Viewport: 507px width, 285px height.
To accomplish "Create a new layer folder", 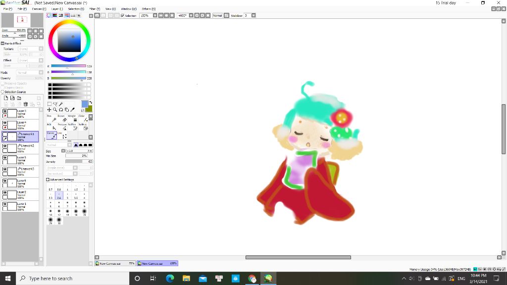I will pos(19,98).
